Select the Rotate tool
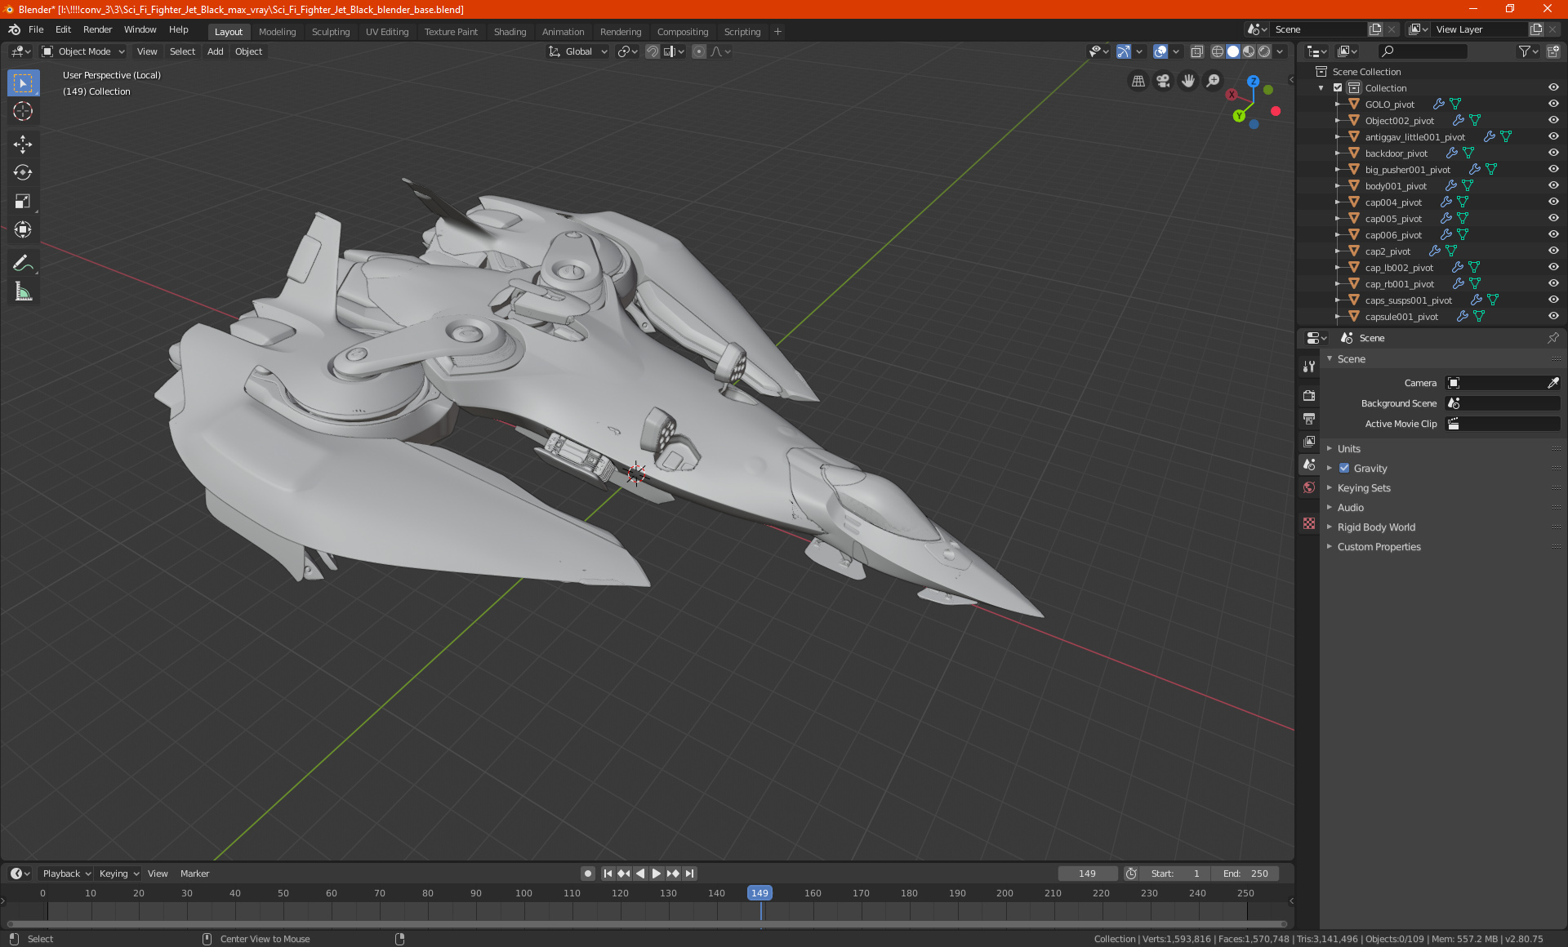Image resolution: width=1568 pixels, height=947 pixels. click(23, 172)
